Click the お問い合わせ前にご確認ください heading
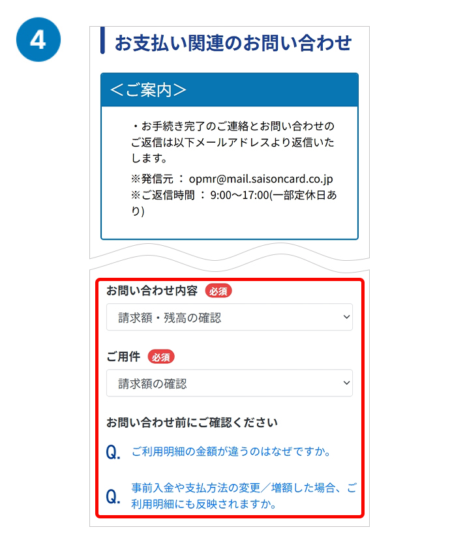 pyautogui.click(x=192, y=422)
